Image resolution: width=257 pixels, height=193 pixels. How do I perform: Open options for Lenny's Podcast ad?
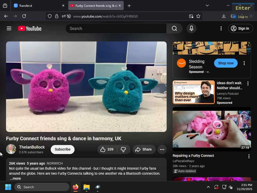[x=248, y=83]
